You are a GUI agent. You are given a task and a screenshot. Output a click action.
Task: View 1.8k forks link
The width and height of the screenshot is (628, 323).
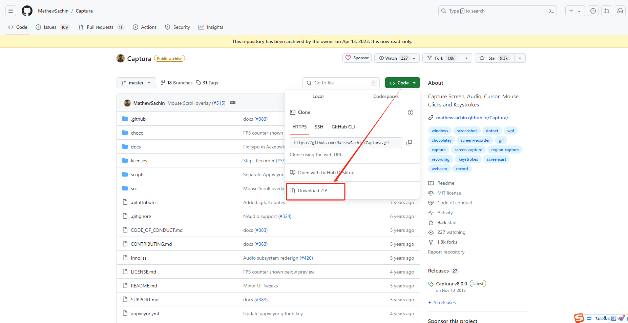[x=447, y=242]
